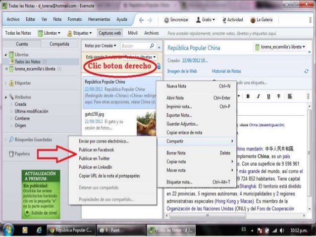Click the volume tray icon
The width and height of the screenshot is (316, 237).
point(282,231)
